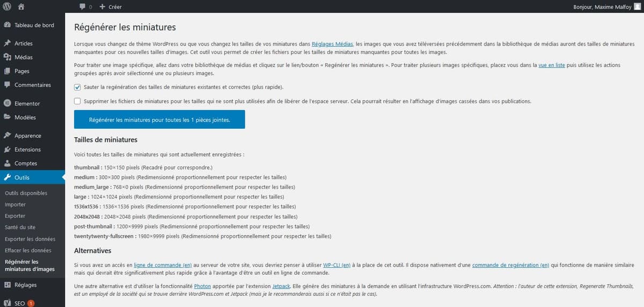Click the Extensions plug icon

(x=7, y=149)
